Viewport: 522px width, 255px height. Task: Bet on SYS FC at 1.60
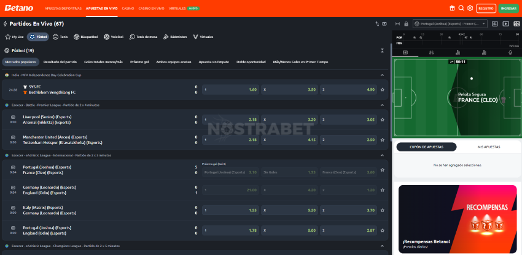230,89
